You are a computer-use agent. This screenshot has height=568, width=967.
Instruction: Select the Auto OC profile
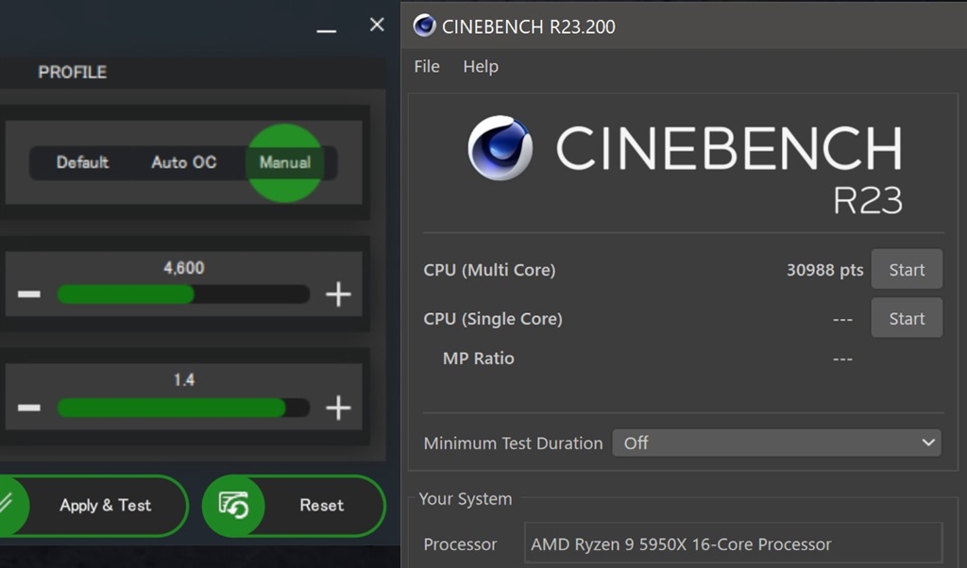pyautogui.click(x=182, y=162)
